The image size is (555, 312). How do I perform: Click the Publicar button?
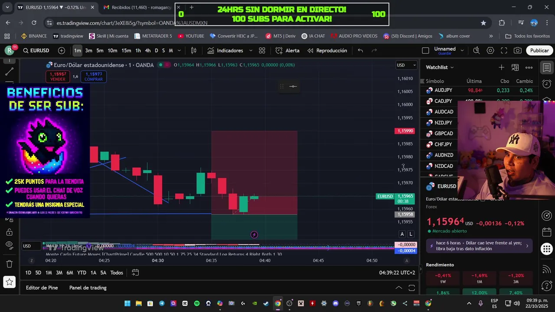point(539,51)
